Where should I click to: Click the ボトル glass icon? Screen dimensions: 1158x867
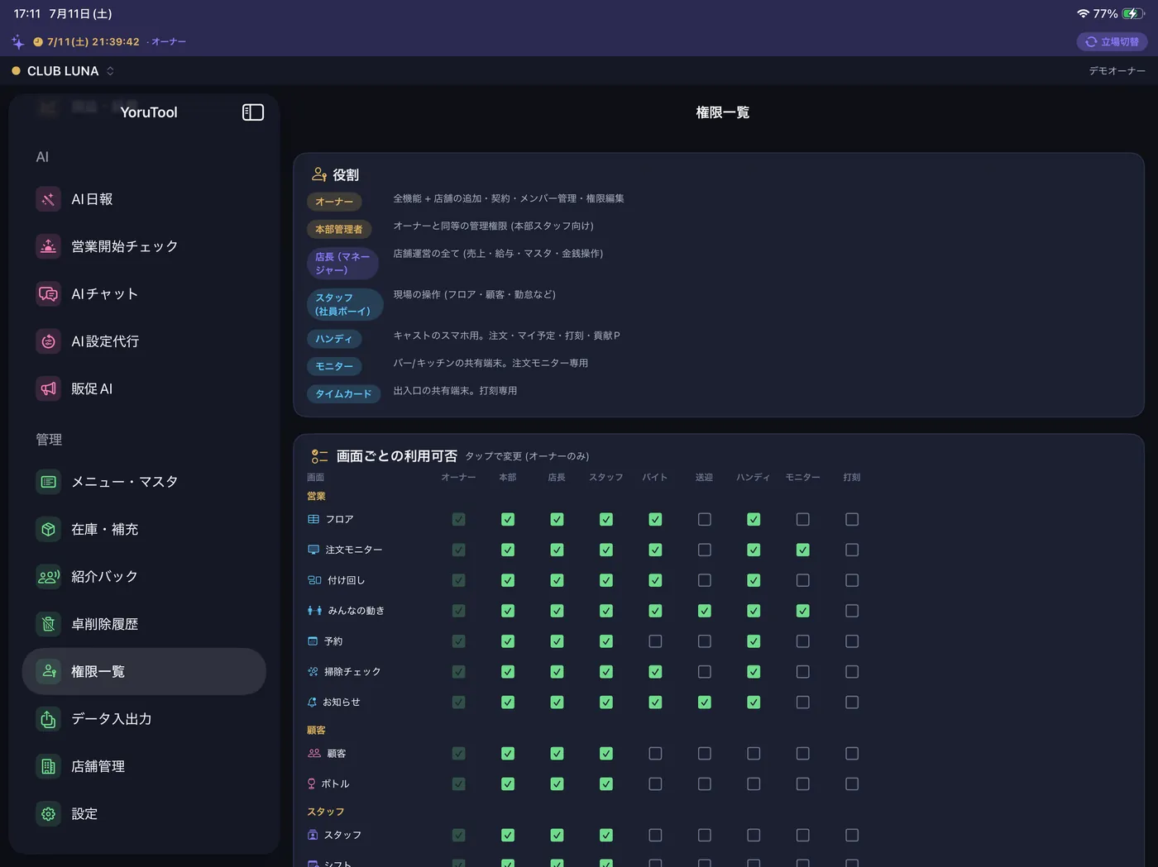312,784
